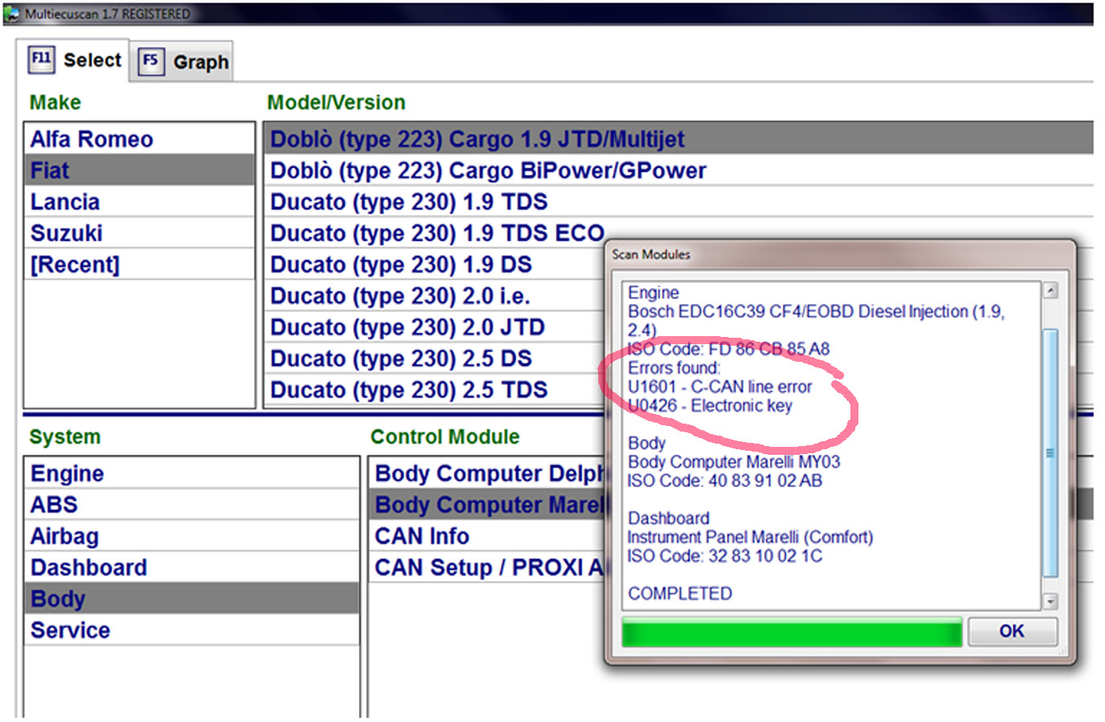This screenshot has width=1105, height=722.
Task: Open the Graph tab
Action: click(x=184, y=62)
